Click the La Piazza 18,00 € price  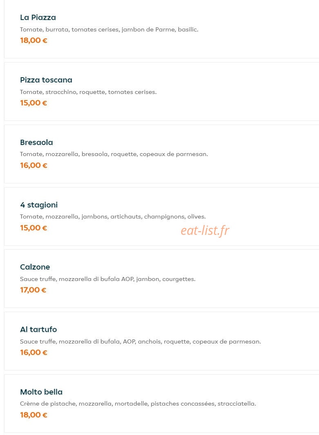(x=33, y=40)
